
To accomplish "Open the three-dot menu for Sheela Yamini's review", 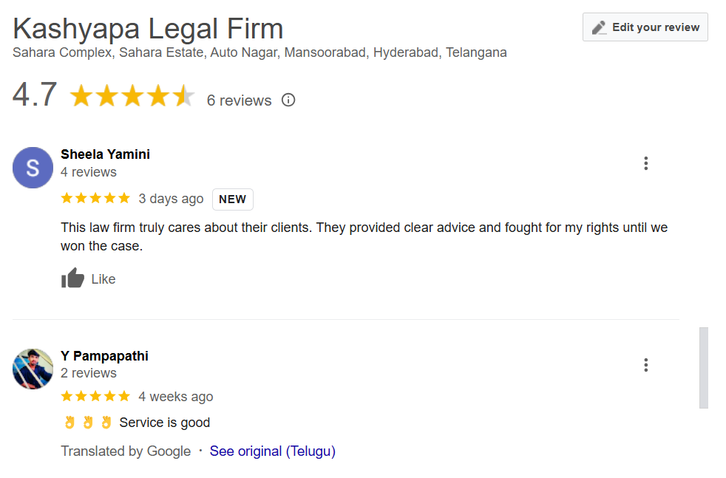I will [x=645, y=163].
